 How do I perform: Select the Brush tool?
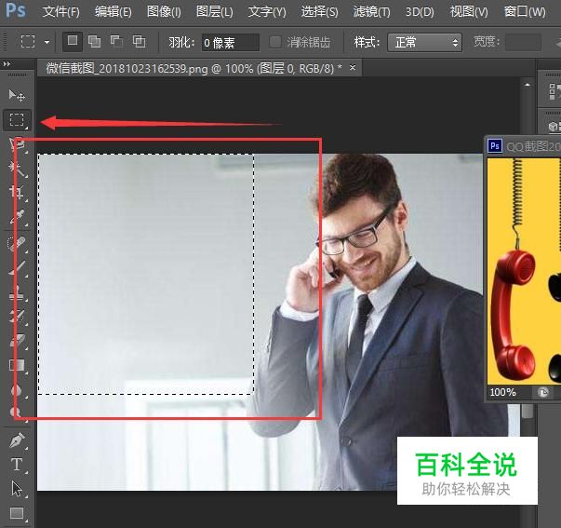point(17,268)
